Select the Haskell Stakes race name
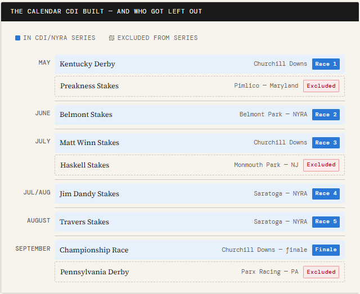The width and height of the screenshot is (360, 294). click(85, 165)
